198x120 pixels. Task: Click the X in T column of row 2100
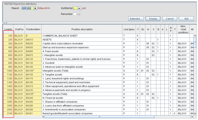pyautogui.click(x=175, y=114)
